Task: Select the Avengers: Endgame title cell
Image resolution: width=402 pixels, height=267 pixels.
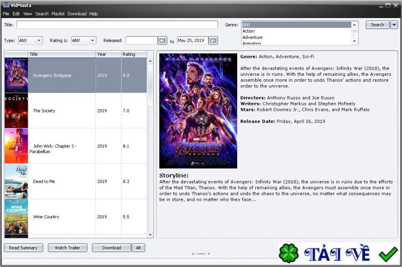Action: 62,75
